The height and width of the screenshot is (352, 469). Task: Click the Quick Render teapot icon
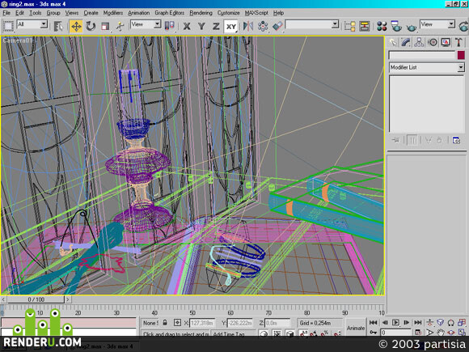[412, 27]
